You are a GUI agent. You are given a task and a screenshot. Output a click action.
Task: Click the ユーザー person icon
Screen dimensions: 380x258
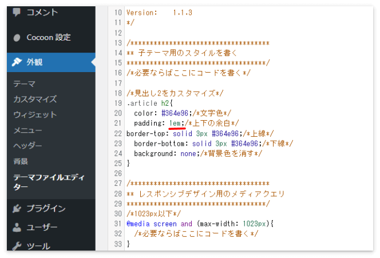coord(17,227)
